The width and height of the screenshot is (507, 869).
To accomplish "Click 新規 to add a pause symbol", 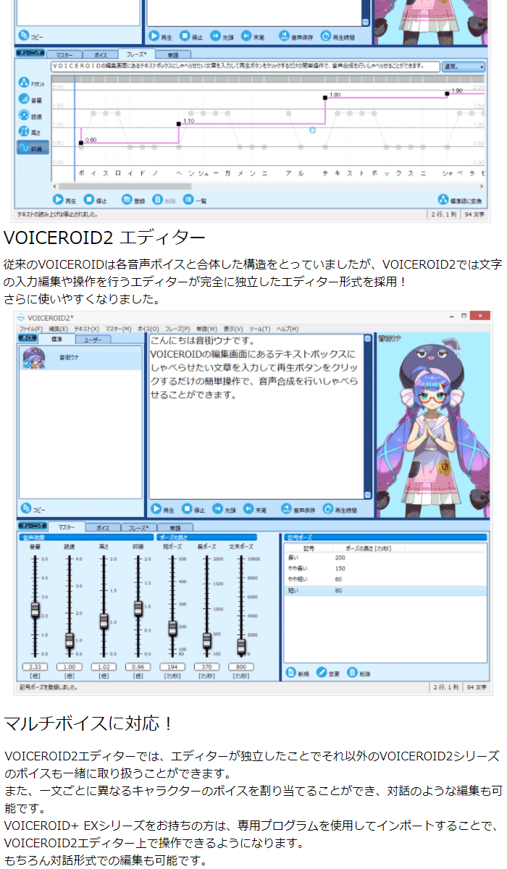I will (298, 673).
